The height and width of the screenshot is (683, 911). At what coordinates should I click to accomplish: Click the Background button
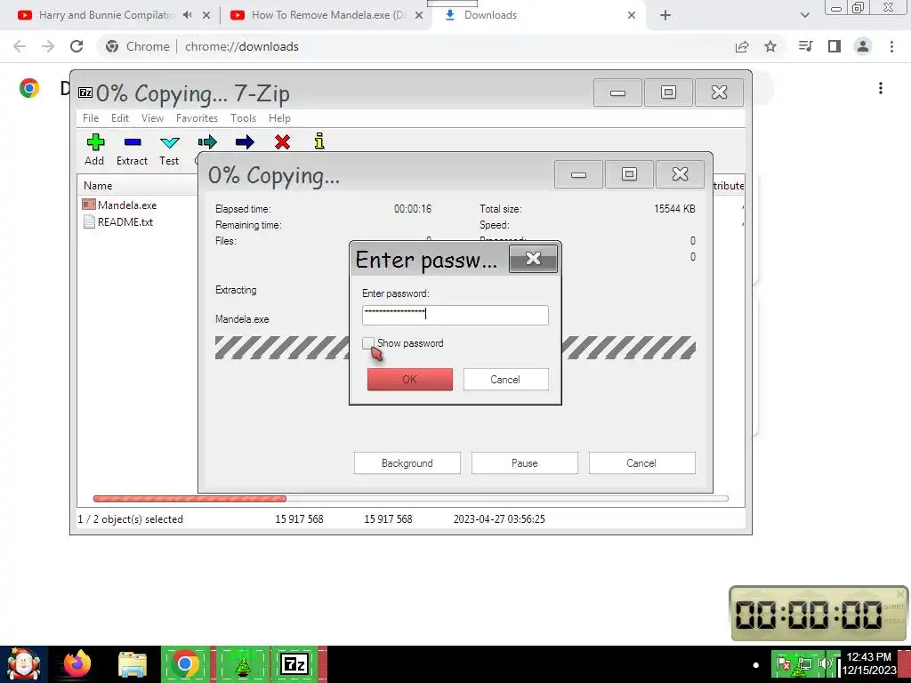[x=407, y=462]
